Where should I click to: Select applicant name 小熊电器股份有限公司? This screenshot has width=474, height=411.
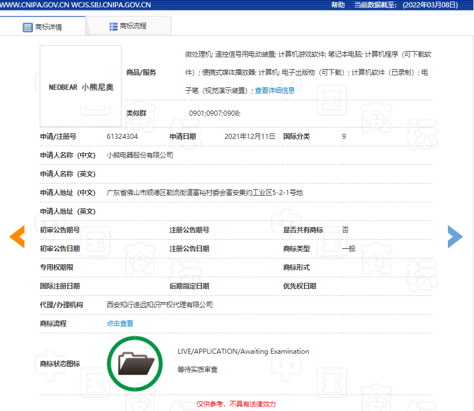pyautogui.click(x=140, y=155)
